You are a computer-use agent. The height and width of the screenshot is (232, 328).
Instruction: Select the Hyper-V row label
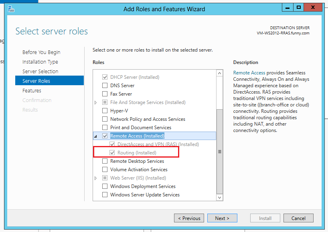(119, 110)
